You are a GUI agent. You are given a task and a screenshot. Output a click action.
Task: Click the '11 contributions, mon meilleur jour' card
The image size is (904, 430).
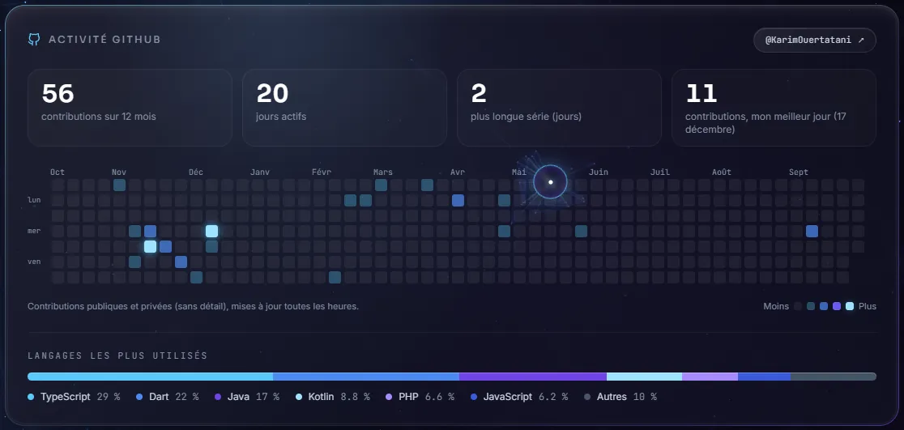(774, 108)
